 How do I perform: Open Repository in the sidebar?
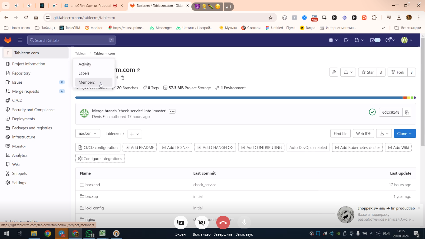pos(35,73)
